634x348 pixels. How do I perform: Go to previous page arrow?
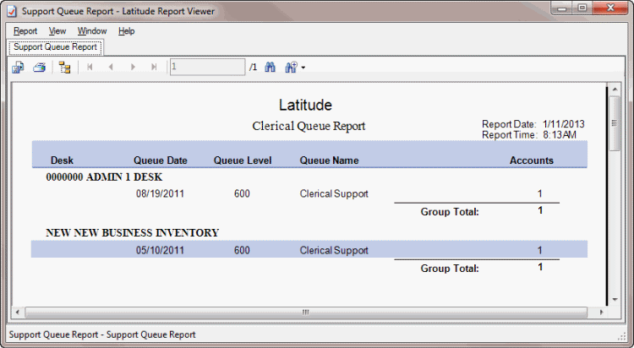tap(111, 67)
